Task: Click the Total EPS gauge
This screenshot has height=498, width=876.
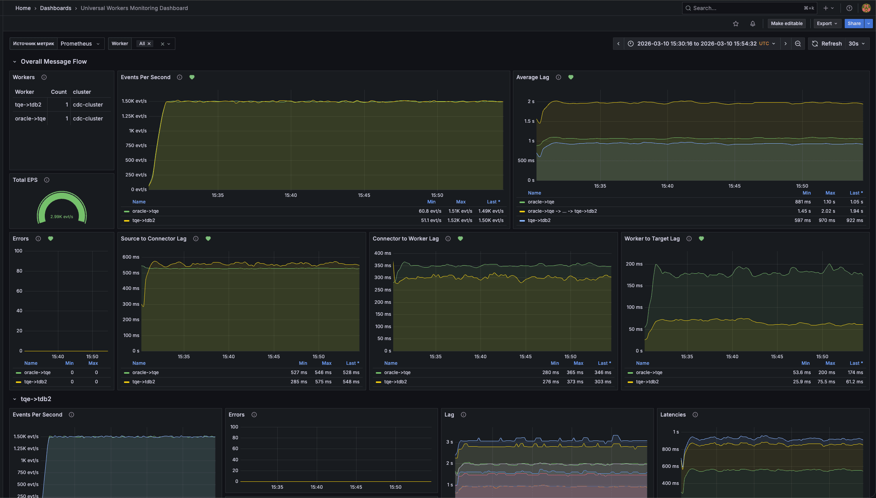Action: pyautogui.click(x=62, y=208)
